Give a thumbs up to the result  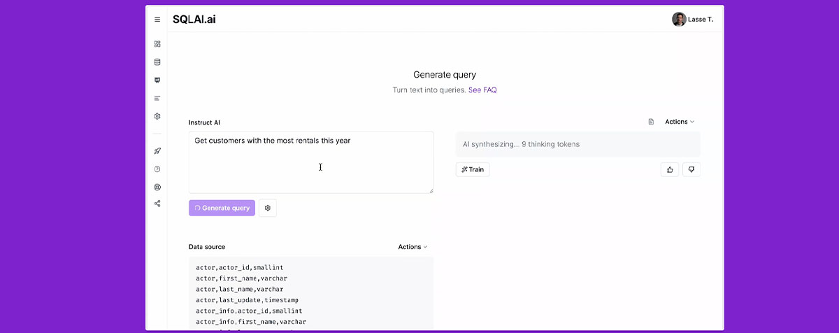670,169
